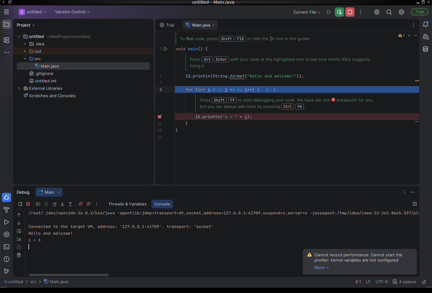Screen dimensions: 432x293
Task: Open Debug tool window bug icon
Action: pyautogui.click(x=6, y=197)
